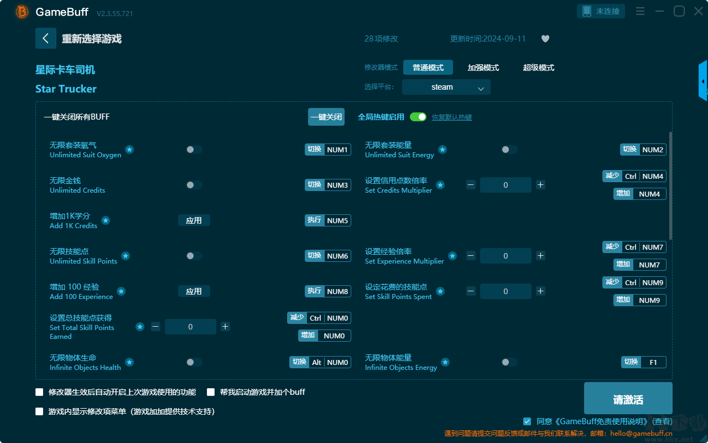Disable the global hotkey toggle

(x=418, y=117)
